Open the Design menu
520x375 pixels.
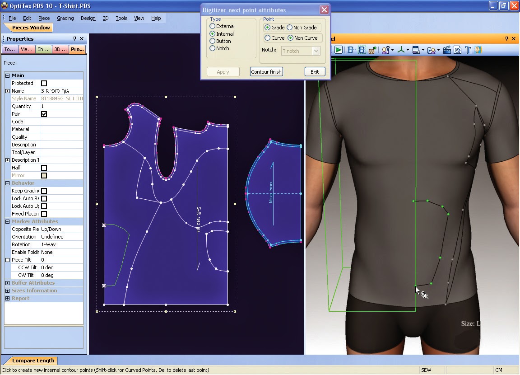tap(88, 18)
